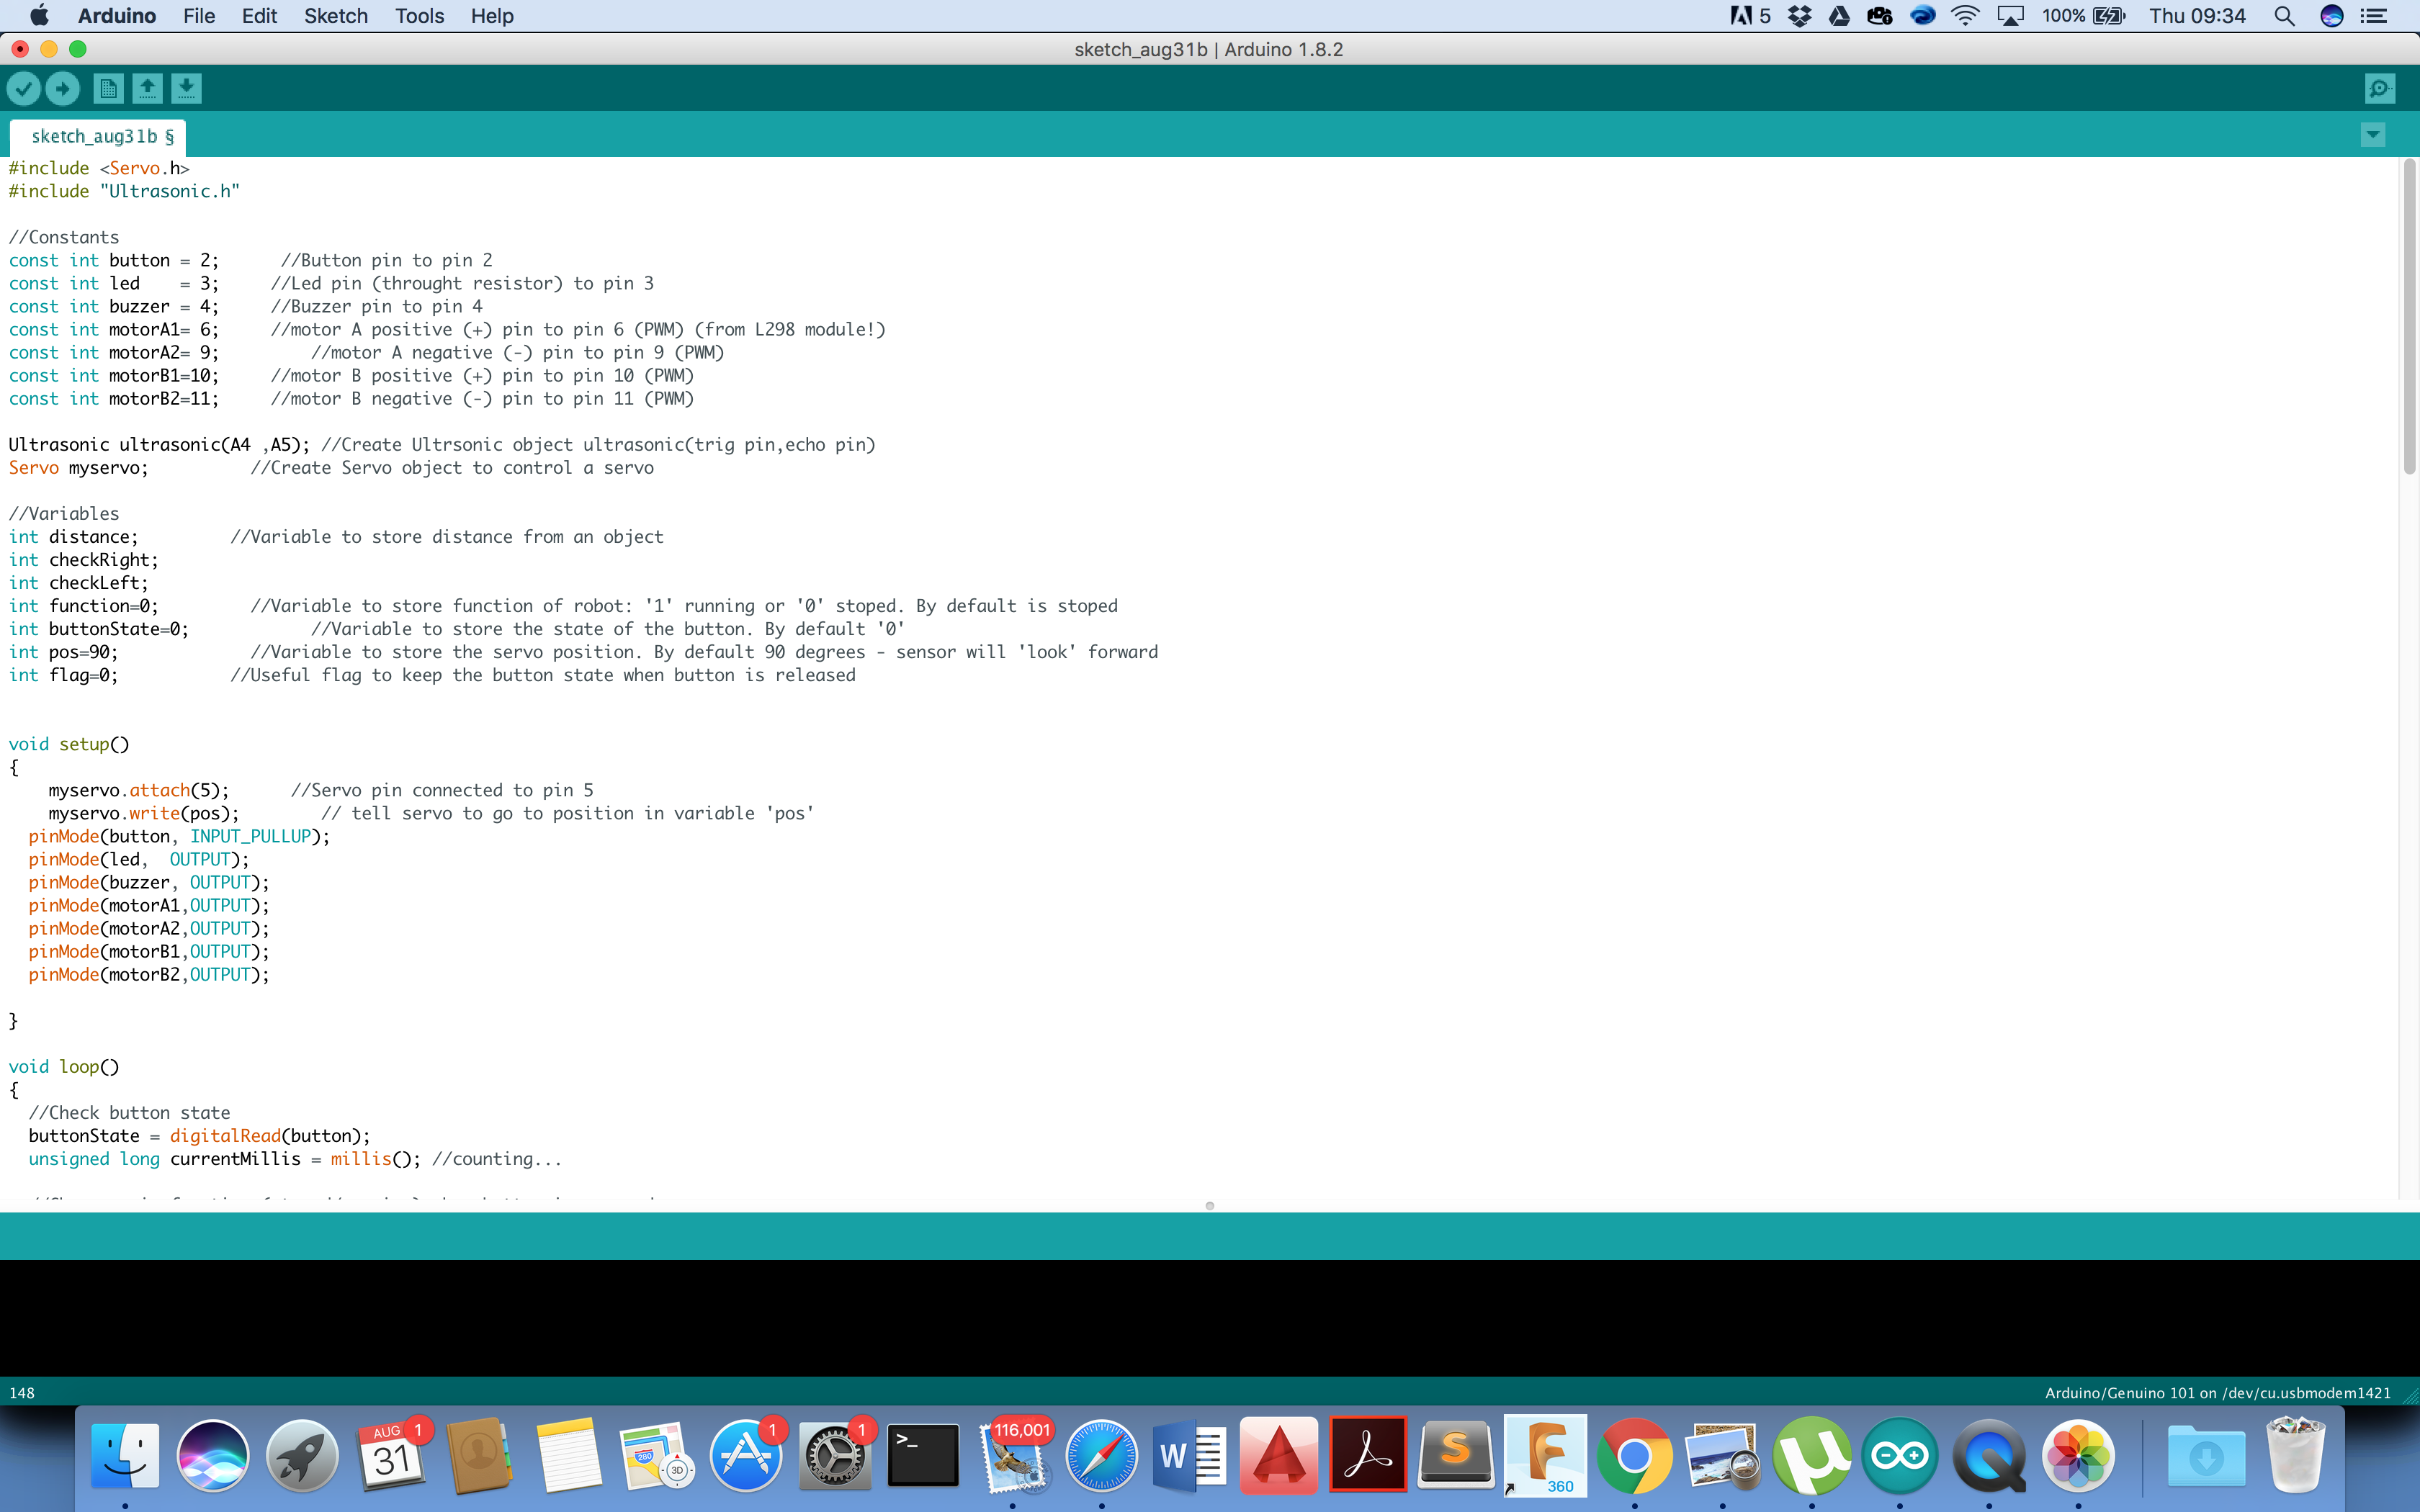Screen dimensions: 2420x1512
Task: Open the Serial Monitor icon
Action: 2381,89
